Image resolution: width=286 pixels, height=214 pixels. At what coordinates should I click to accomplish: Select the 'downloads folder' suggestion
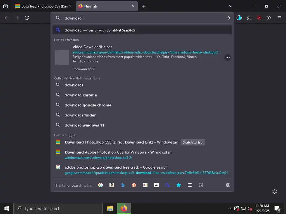point(142,115)
